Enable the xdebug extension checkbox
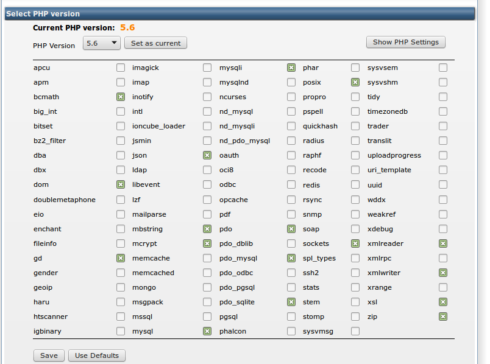This screenshot has height=364, width=490. (443, 229)
